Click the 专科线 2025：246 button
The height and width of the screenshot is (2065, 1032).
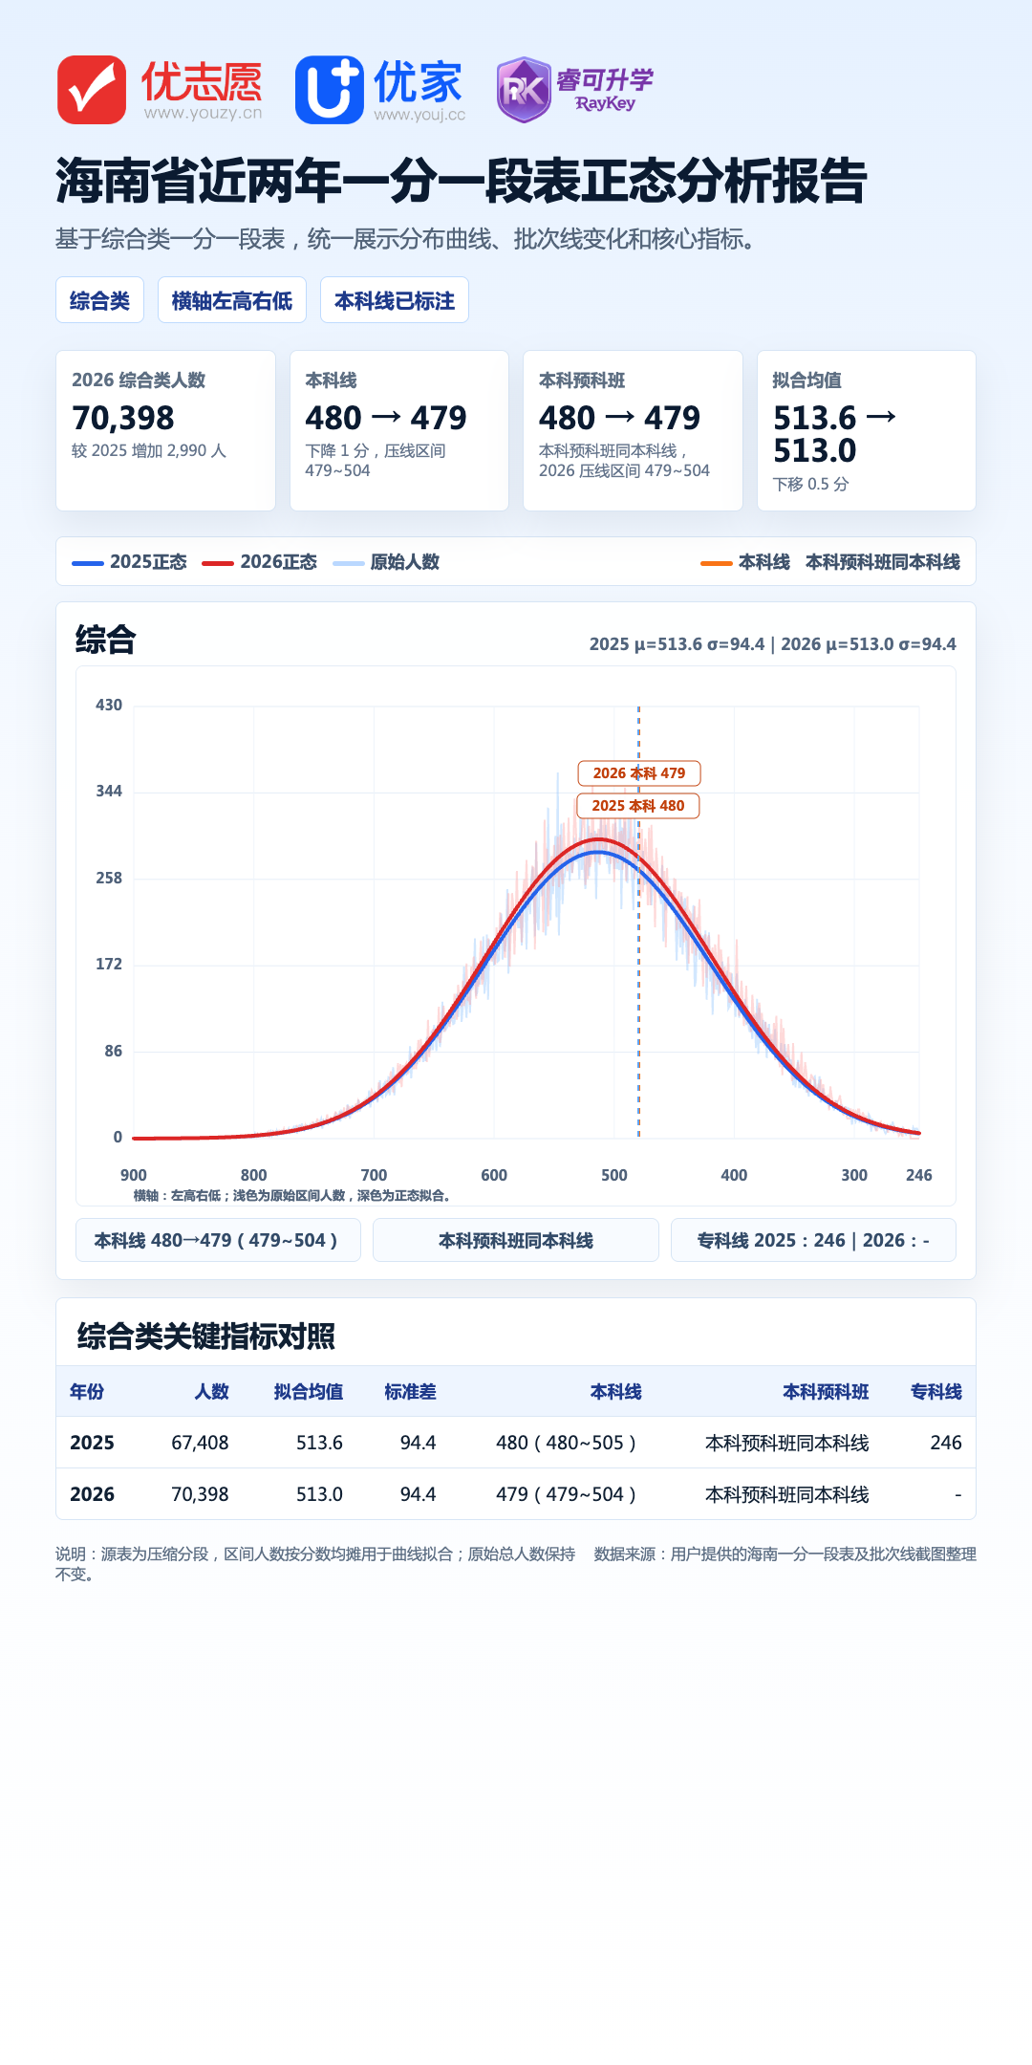(x=813, y=1240)
